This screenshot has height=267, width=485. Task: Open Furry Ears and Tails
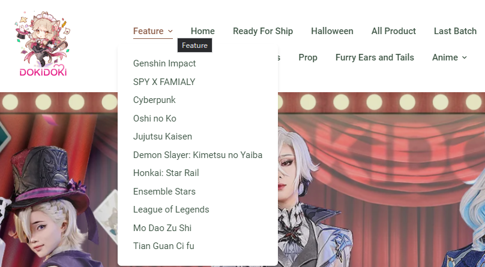pos(375,57)
